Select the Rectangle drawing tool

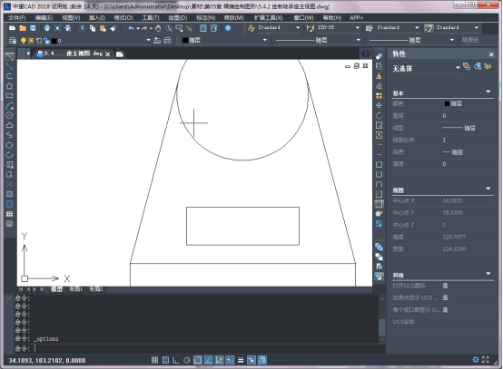click(10, 96)
